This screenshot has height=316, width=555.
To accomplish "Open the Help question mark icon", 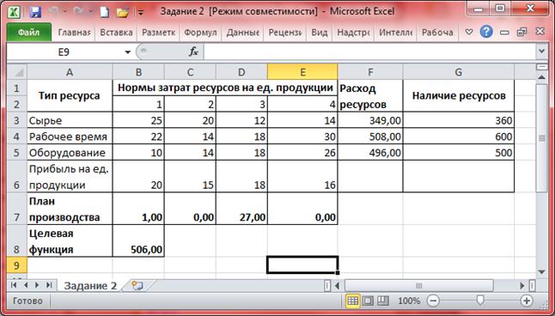I will [x=486, y=32].
